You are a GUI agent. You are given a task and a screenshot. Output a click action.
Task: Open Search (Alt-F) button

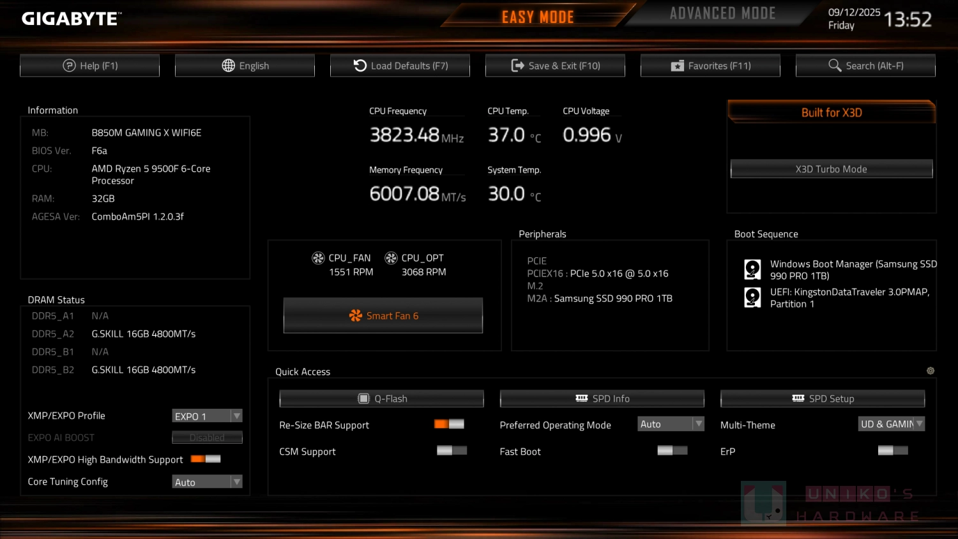coord(865,66)
